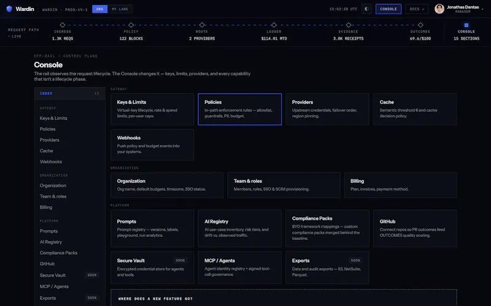The height and width of the screenshot is (306, 491).
Task: Open the Exports card
Action: (x=327, y=267)
